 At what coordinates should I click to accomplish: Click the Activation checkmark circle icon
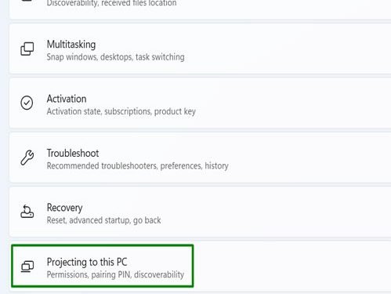coord(27,103)
